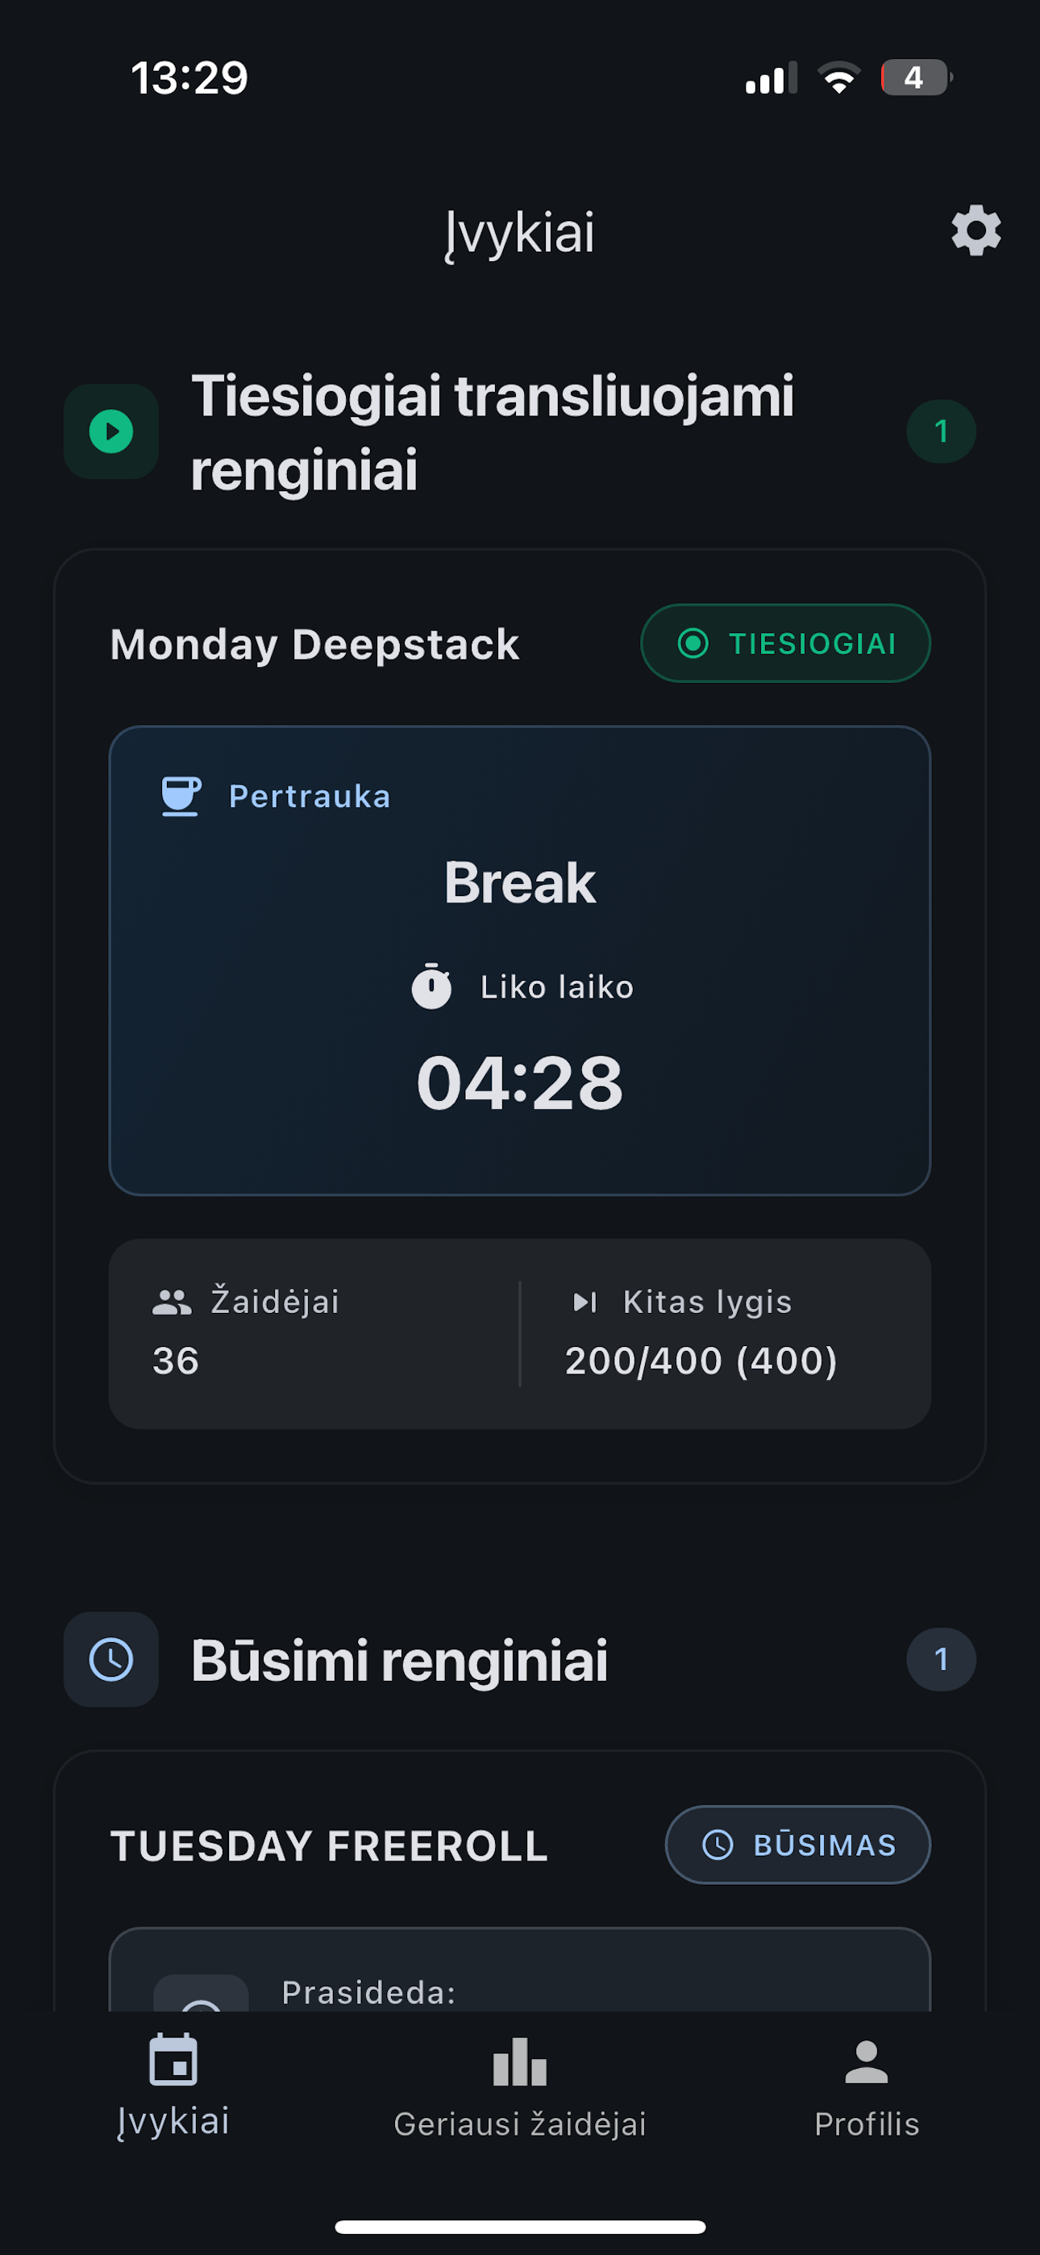Viewport: 1040px width, 2255px height.
Task: Tap the players group icon next to Žaidėjai
Action: tap(172, 1303)
